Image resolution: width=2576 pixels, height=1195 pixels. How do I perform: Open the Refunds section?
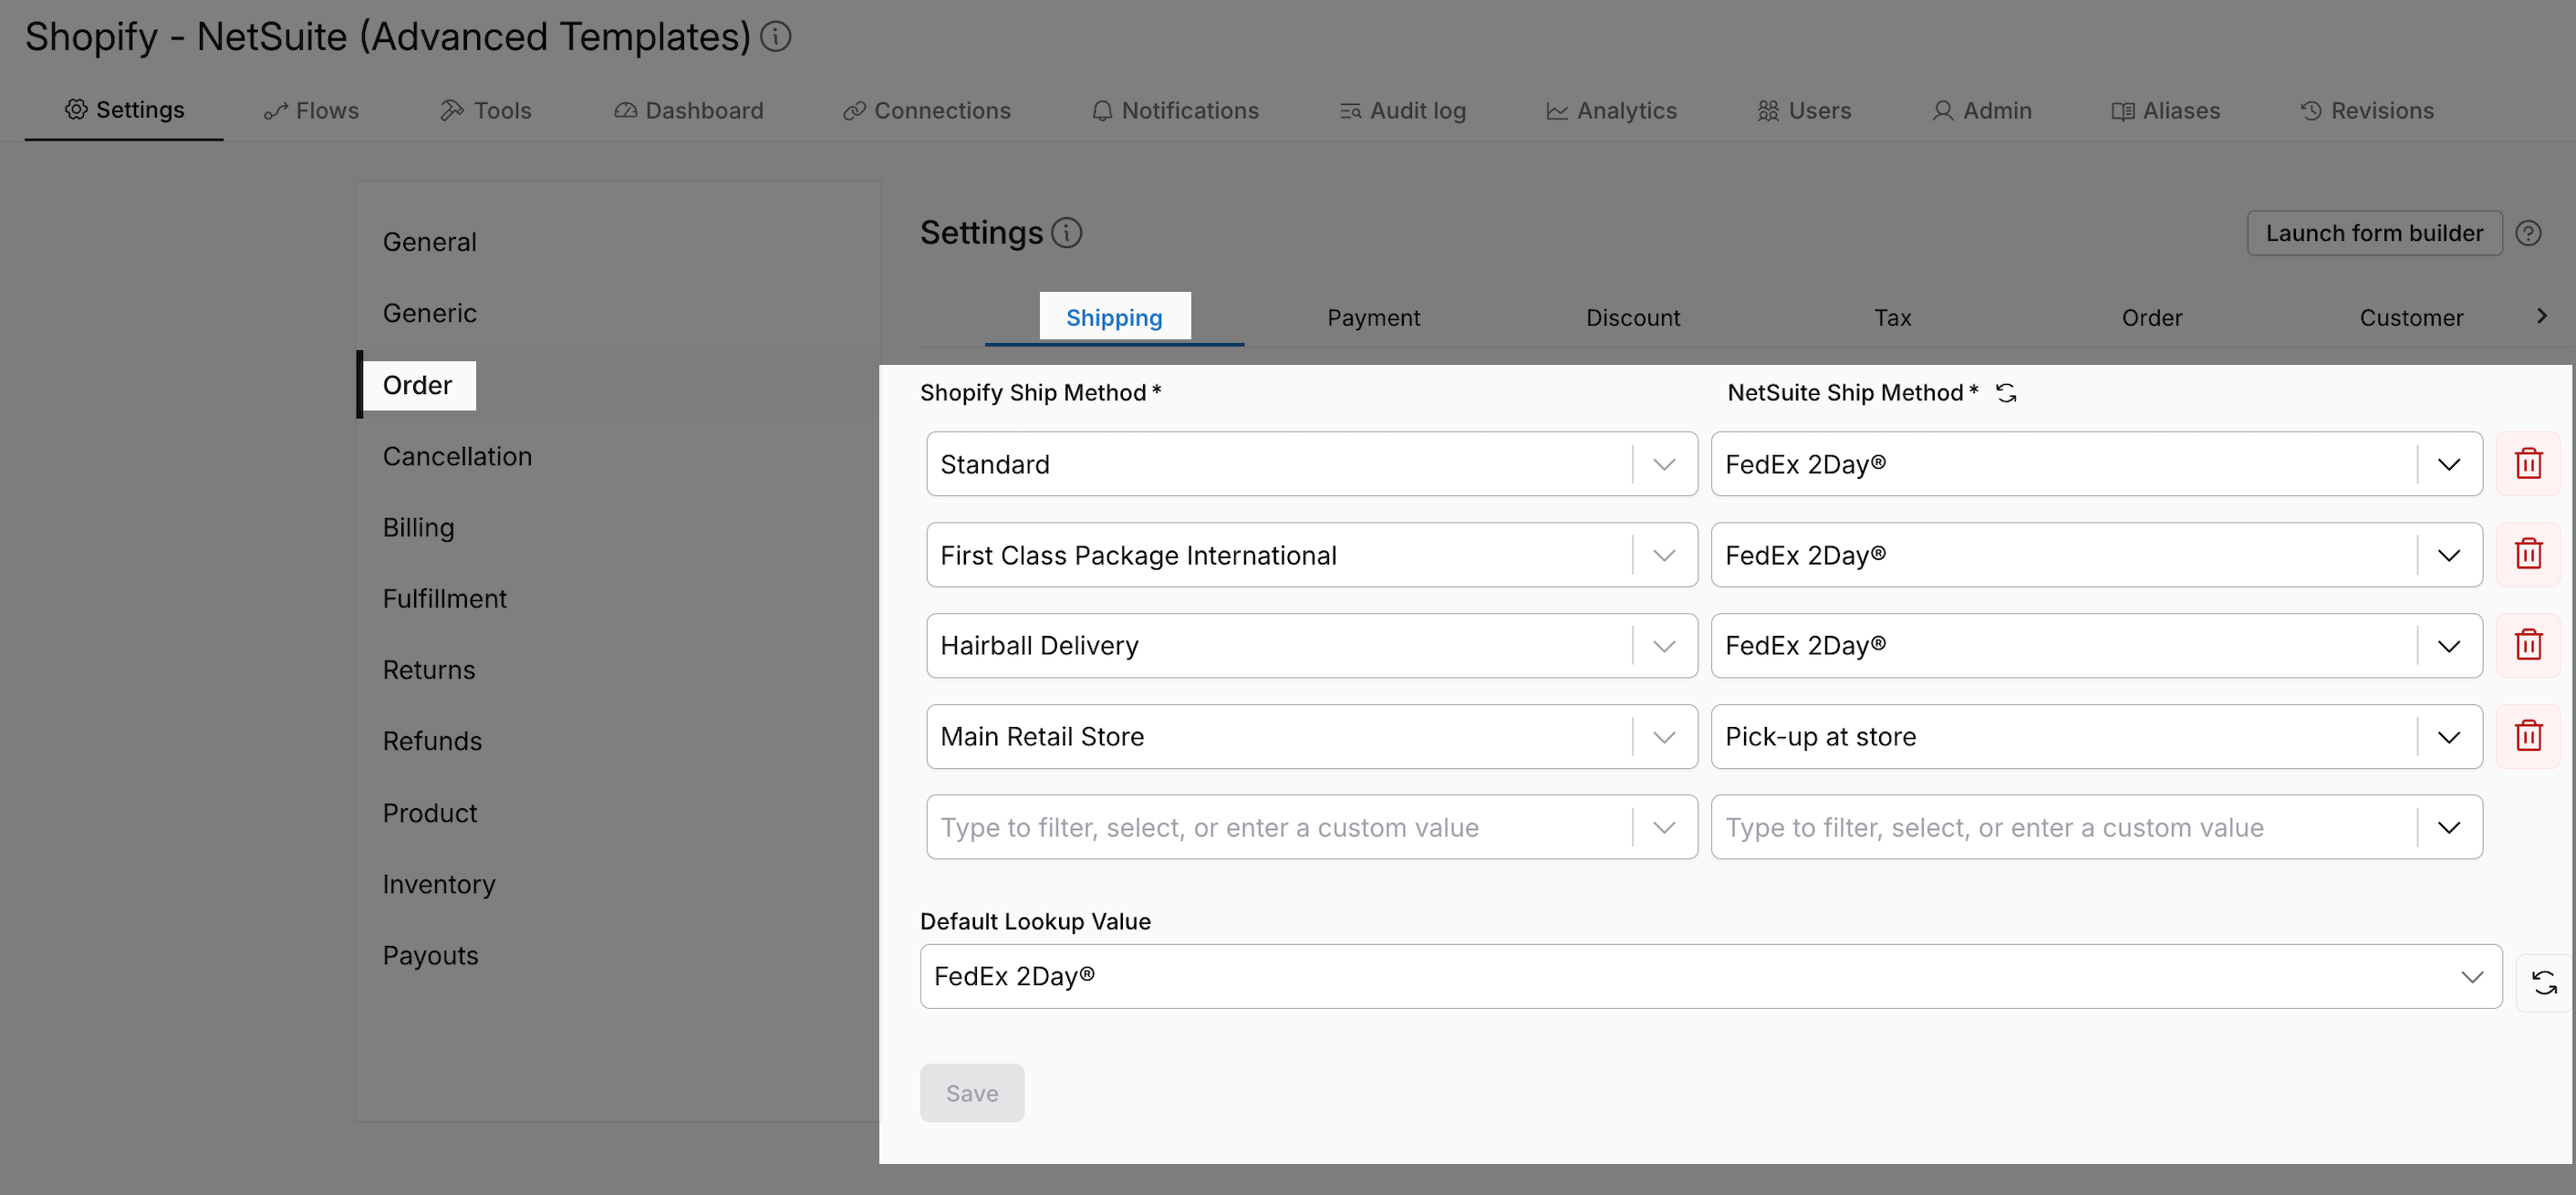(x=432, y=740)
